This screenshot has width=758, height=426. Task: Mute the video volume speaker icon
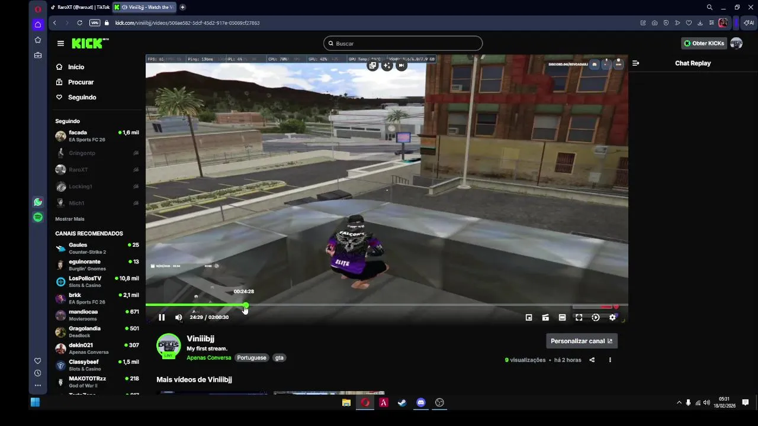click(179, 317)
